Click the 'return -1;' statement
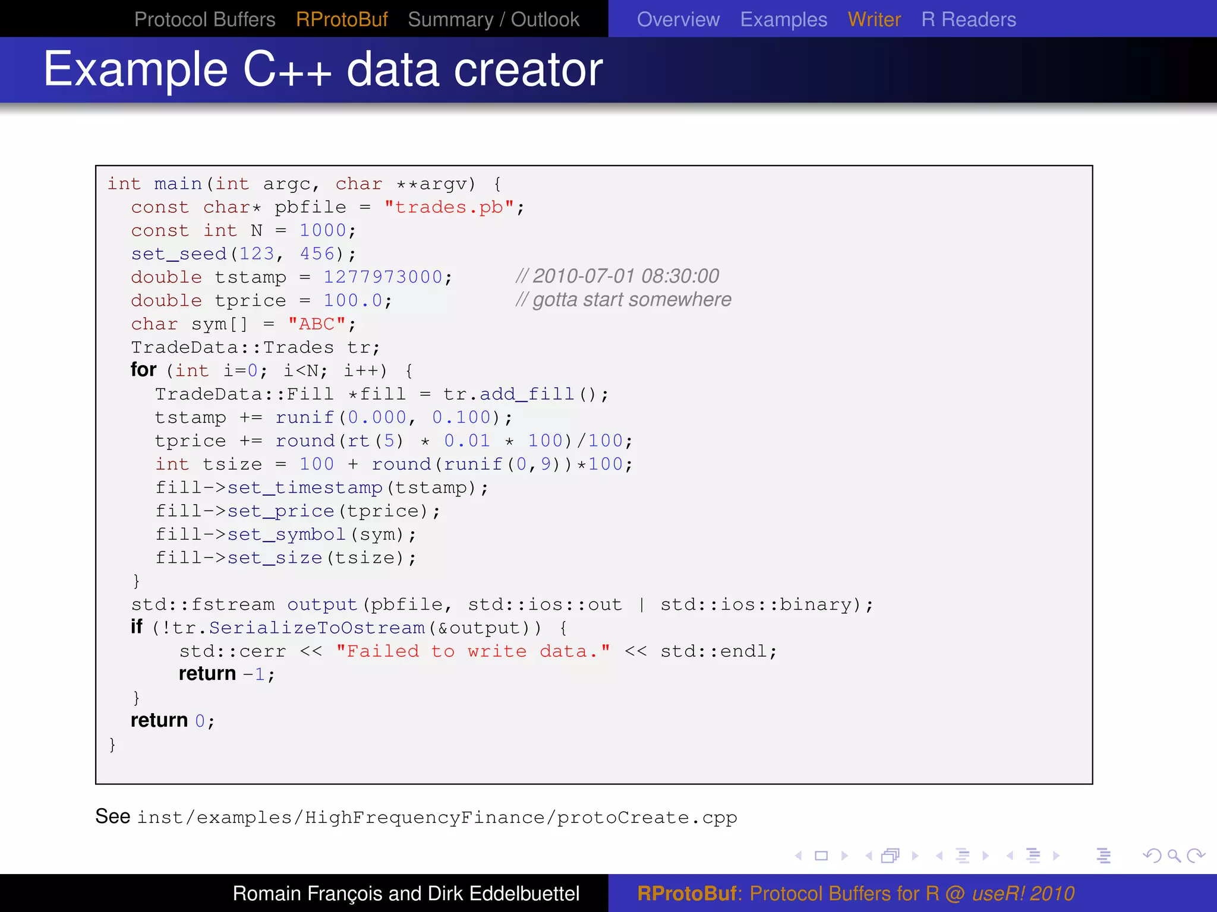Screen dimensions: 1217x912 point(227,674)
